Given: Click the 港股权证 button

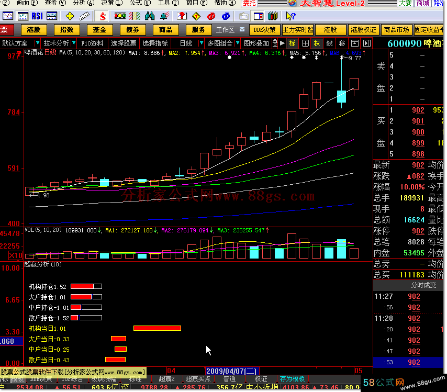Looking at the screenshot, I should pyautogui.click(x=363, y=30).
